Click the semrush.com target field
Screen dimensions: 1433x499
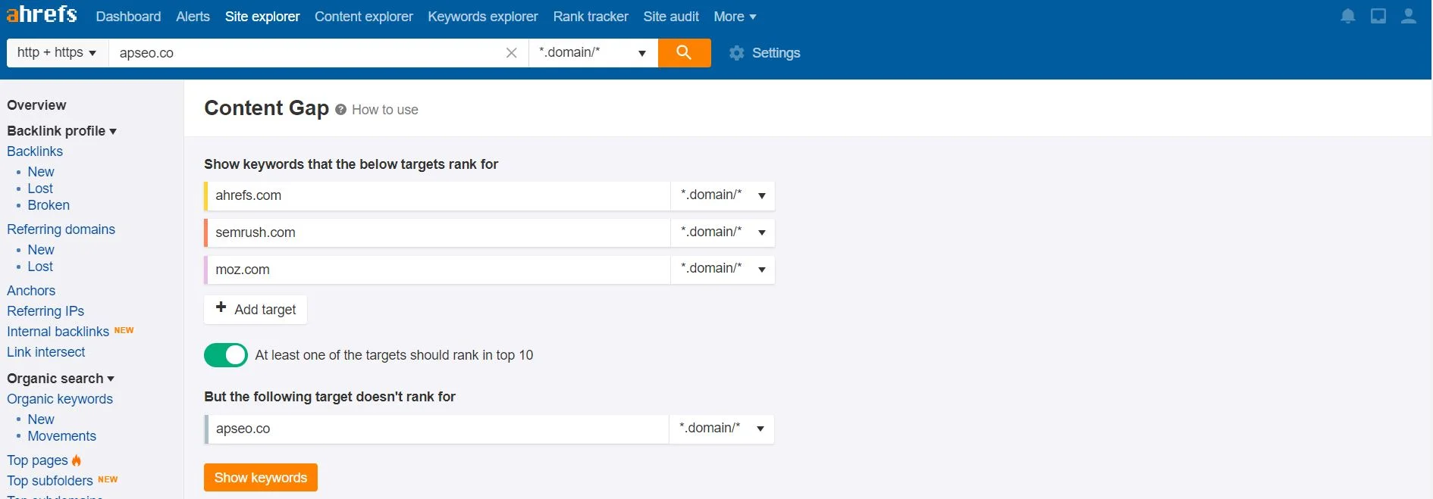(437, 232)
